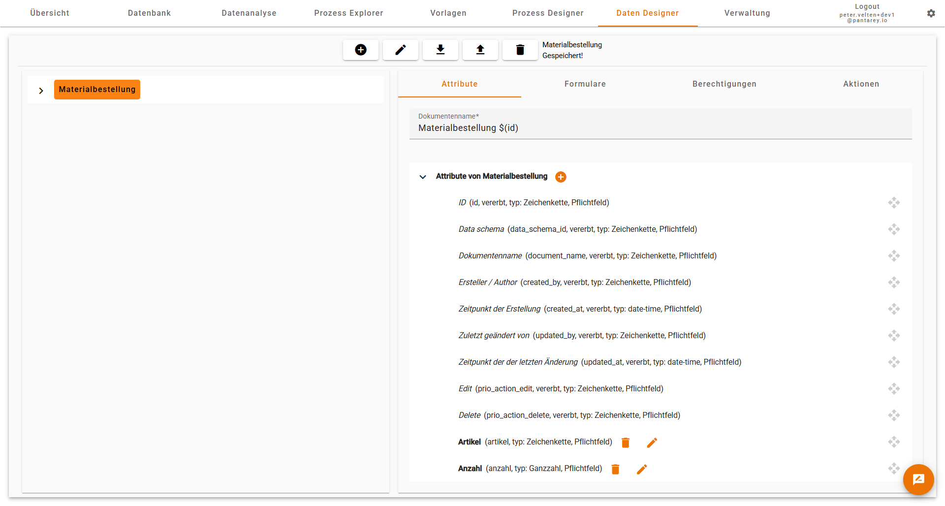Click the move handle for ID attribute

[x=894, y=203]
